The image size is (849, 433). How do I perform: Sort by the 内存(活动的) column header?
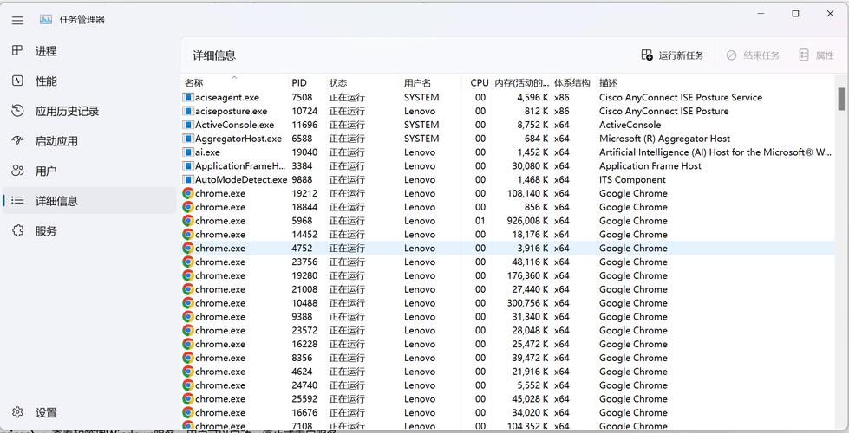[x=521, y=83]
